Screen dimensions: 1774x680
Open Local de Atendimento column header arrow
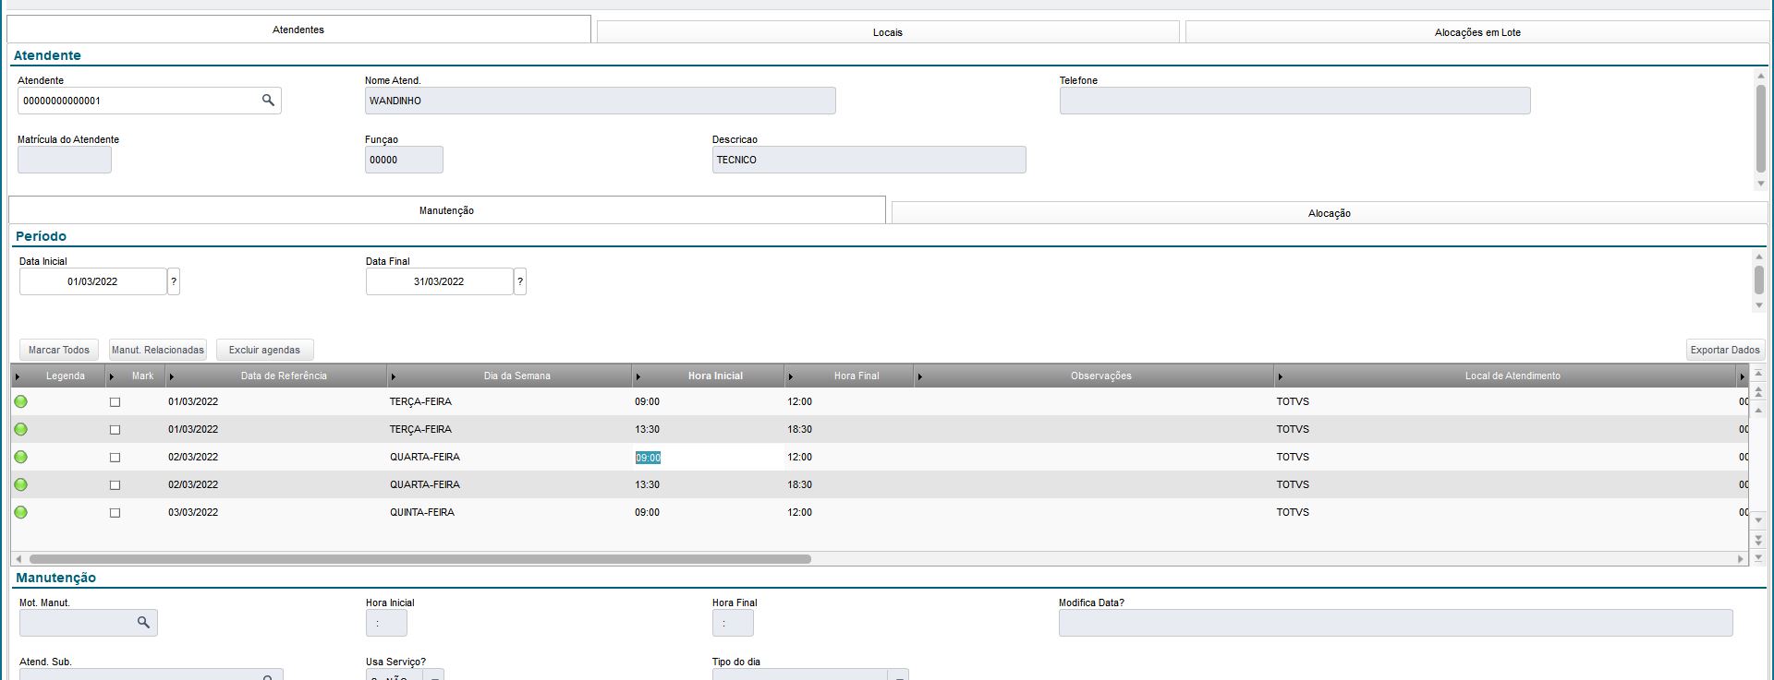point(1281,376)
